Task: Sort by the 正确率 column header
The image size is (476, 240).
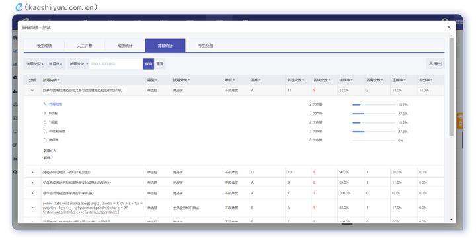Action: [399, 80]
